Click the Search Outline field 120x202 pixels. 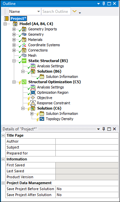pyautogui.click(x=56, y=12)
